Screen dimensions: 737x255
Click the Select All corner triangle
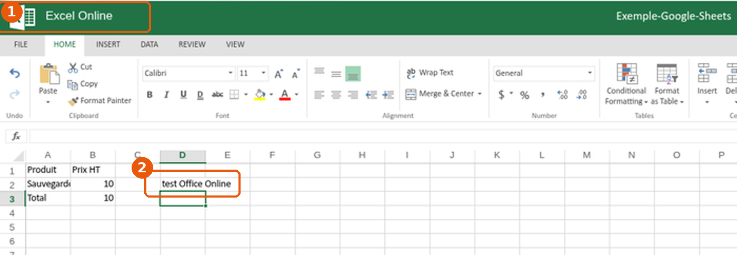[x=18, y=156]
